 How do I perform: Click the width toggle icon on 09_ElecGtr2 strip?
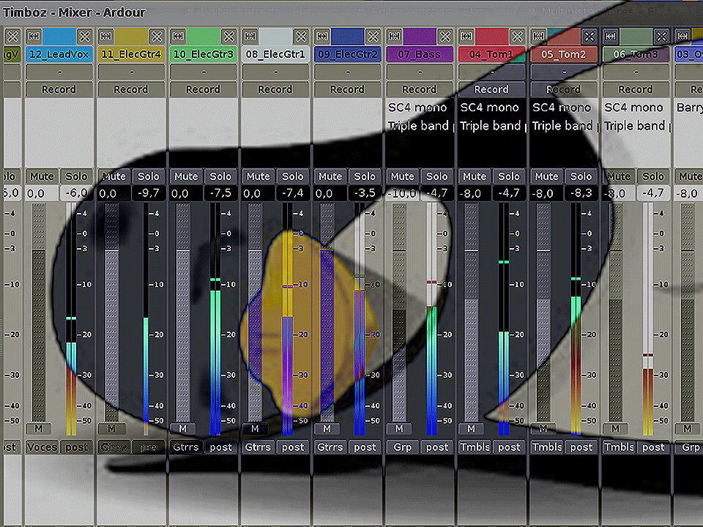pos(322,37)
